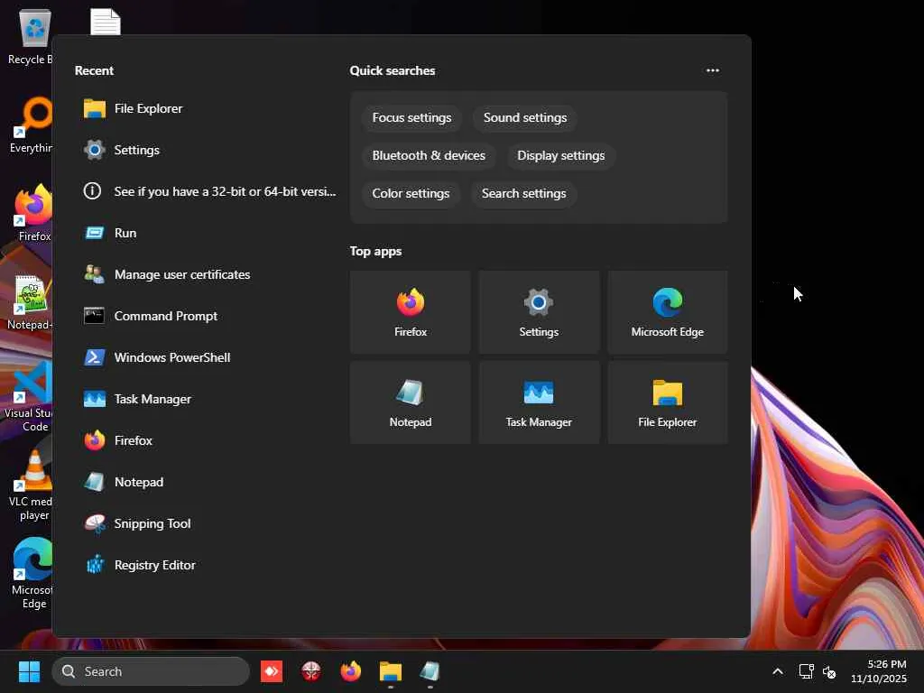Open Snipping Tool from Recent
Viewport: 924px width, 693px height.
click(x=205, y=523)
